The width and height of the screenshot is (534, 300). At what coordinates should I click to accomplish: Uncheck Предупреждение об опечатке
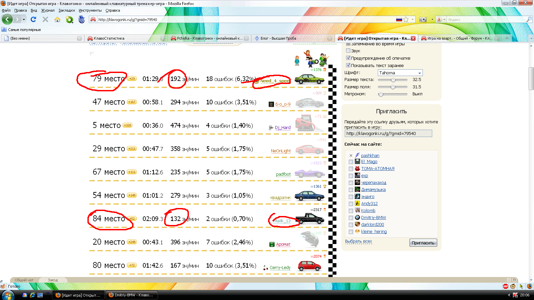(348, 58)
